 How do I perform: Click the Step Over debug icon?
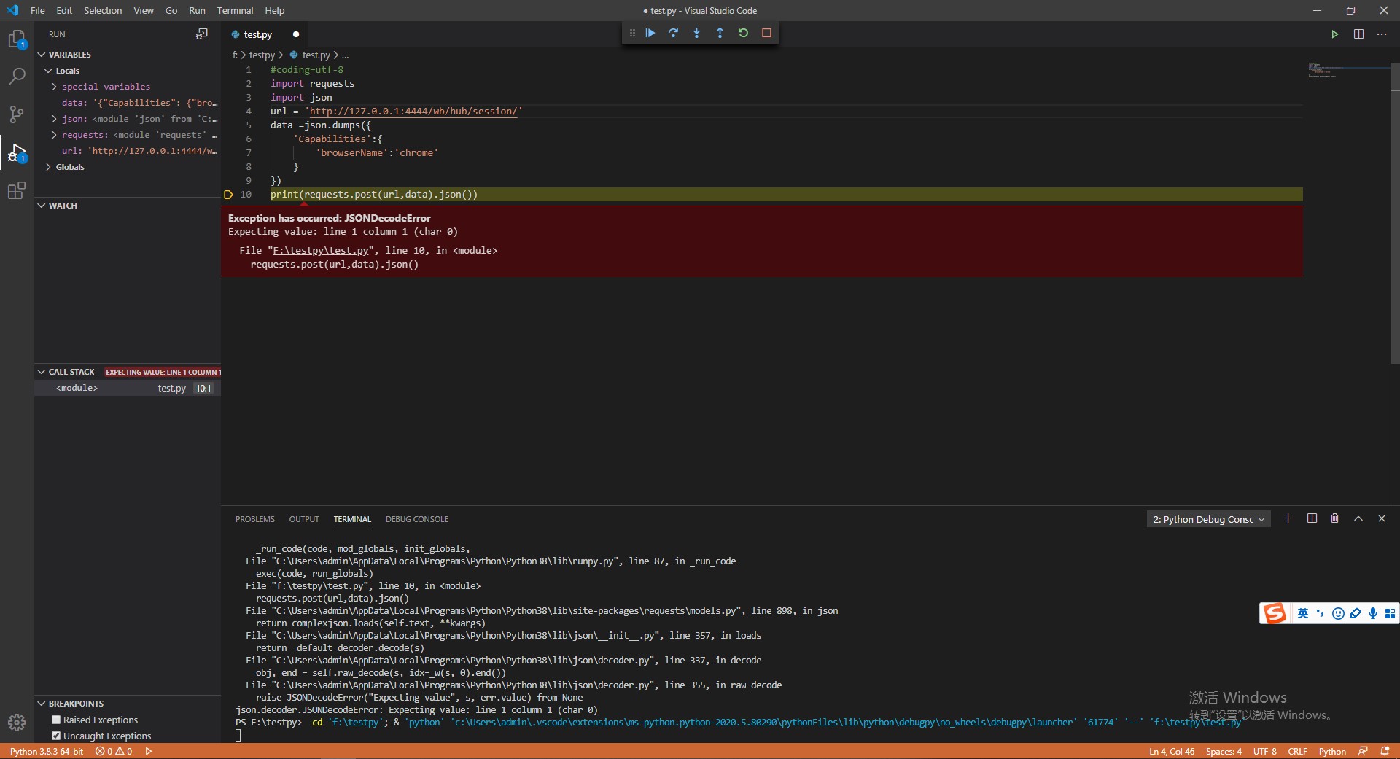673,33
